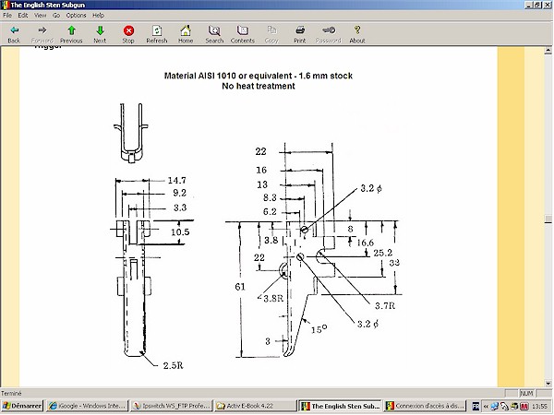Click the vertical scrollbar down arrow
This screenshot has width=554, height=415.
click(x=548, y=384)
